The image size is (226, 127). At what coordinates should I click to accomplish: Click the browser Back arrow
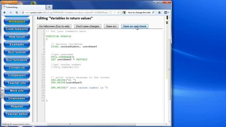pyautogui.click(x=5, y=13)
